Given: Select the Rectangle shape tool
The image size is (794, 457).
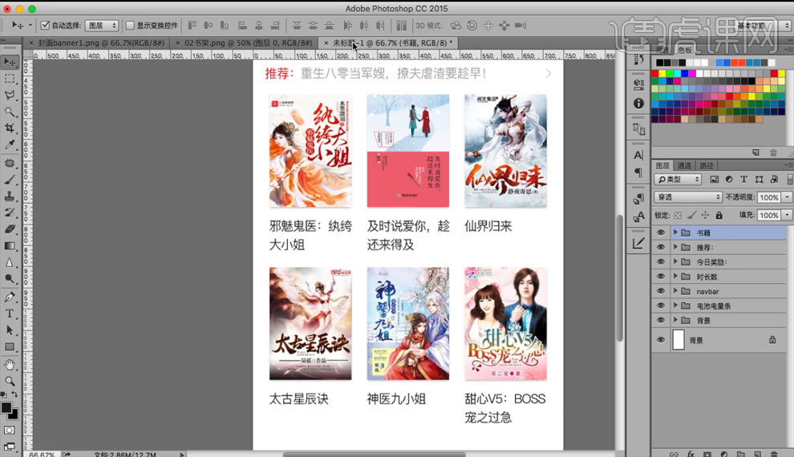Looking at the screenshot, I should (10, 346).
